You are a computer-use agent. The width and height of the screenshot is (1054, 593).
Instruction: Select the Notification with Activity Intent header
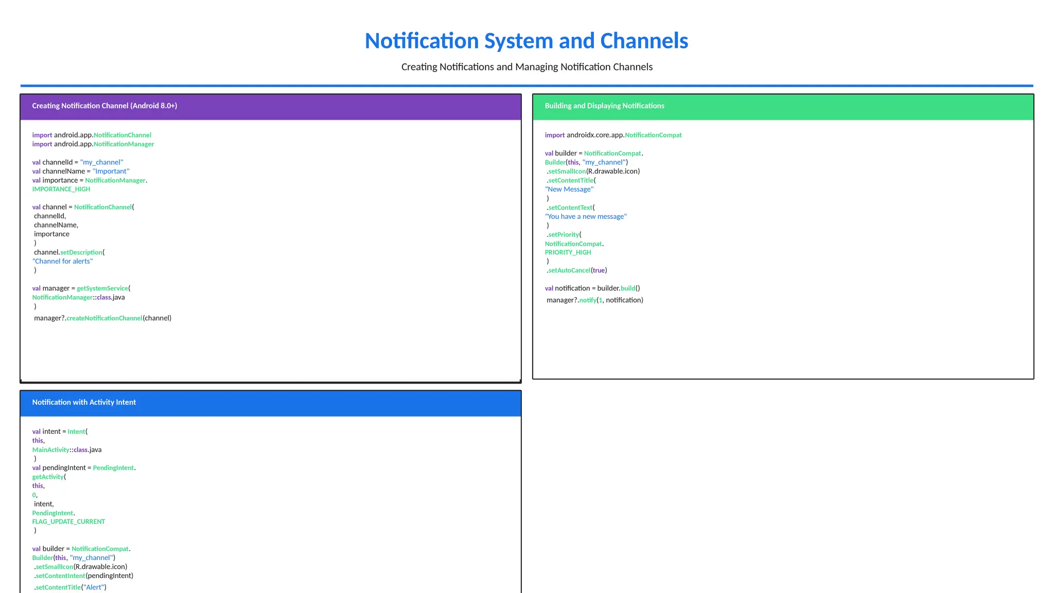pos(271,403)
